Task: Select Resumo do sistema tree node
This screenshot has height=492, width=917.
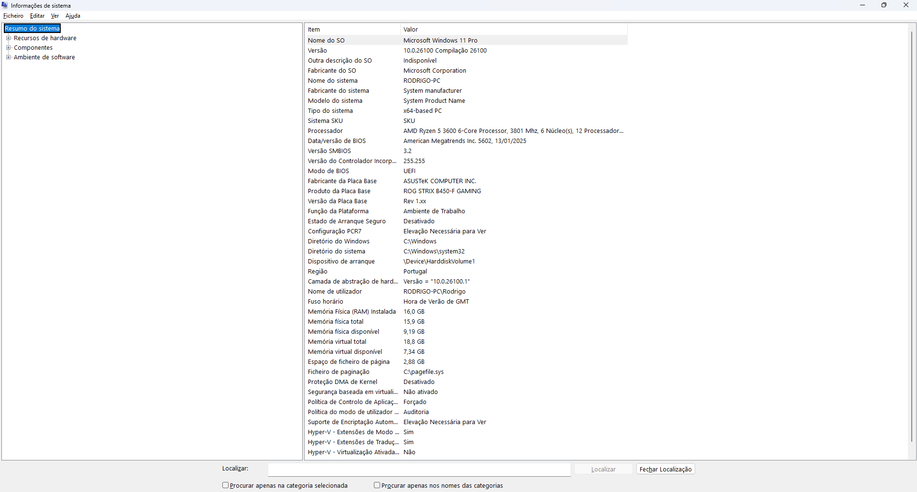Action: [33, 29]
